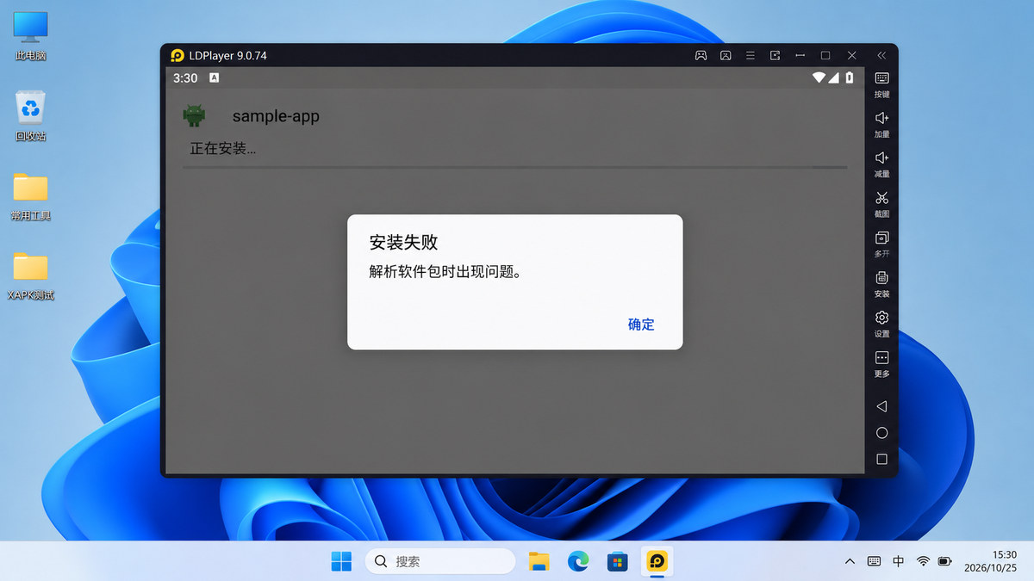
Task: Click the taskbar 搜索 search box
Action: [440, 561]
